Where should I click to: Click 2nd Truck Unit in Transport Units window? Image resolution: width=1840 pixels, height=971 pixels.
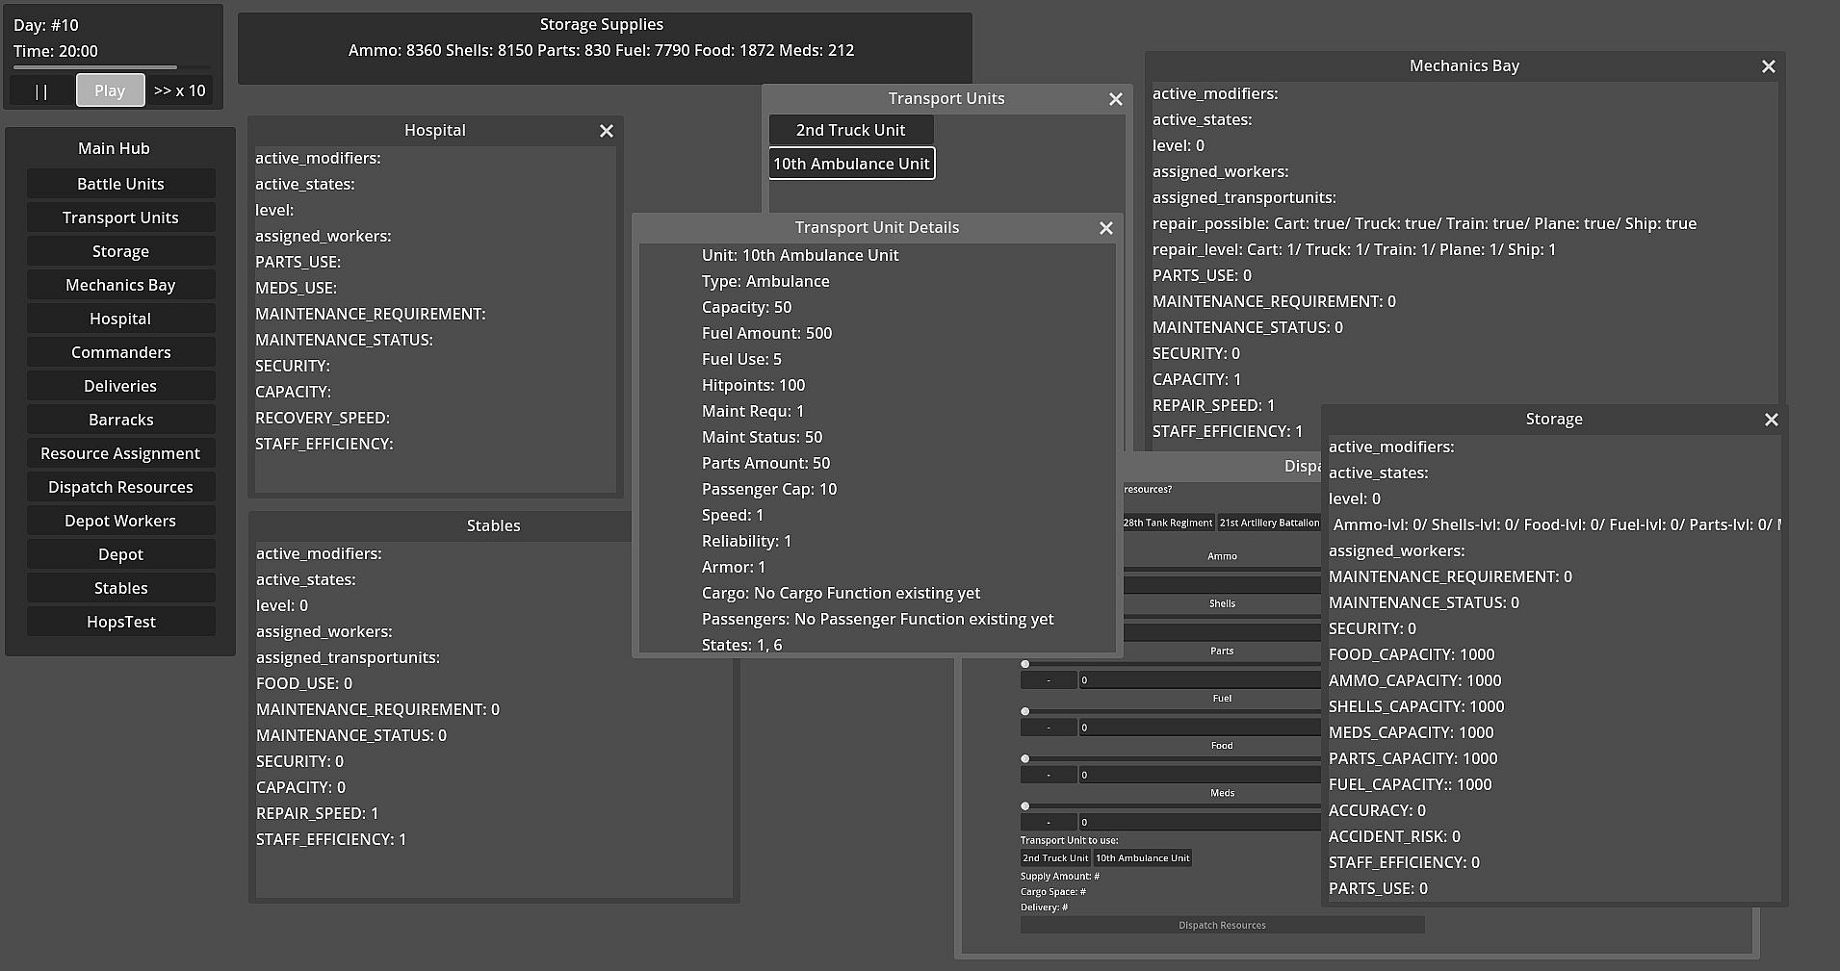850,130
